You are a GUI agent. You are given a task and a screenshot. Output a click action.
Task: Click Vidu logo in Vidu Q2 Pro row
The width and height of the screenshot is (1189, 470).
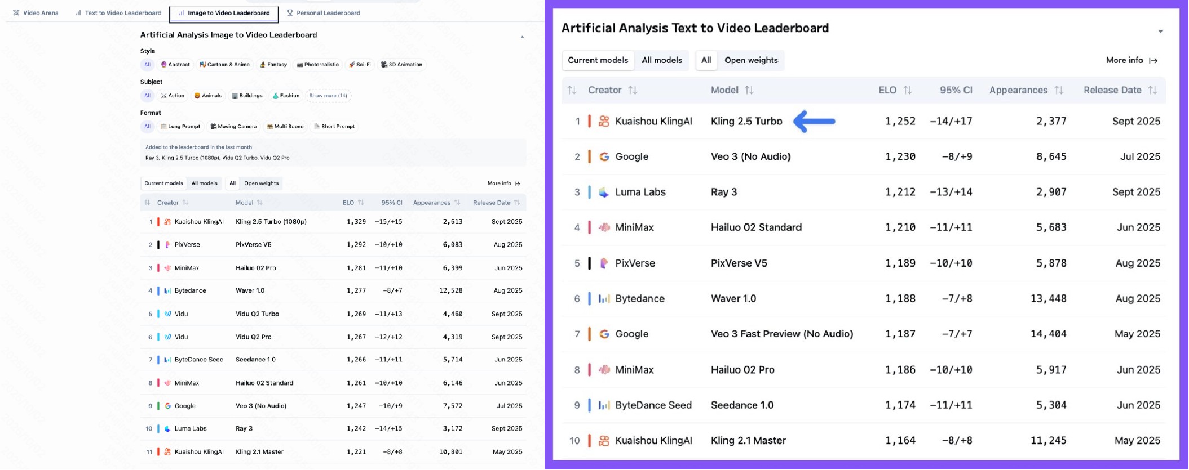click(x=167, y=337)
